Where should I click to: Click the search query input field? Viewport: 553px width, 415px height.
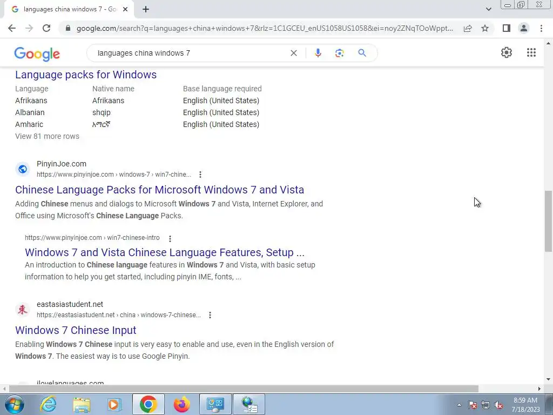click(191, 53)
